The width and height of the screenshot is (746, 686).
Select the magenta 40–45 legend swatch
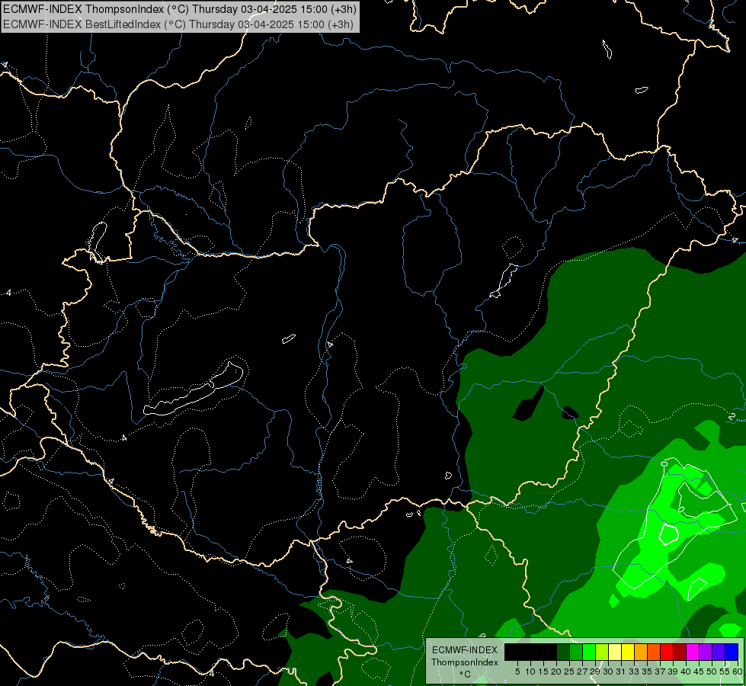693,652
